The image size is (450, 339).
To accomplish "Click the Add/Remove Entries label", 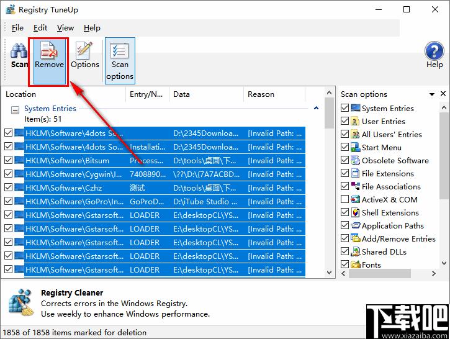I will [x=398, y=238].
